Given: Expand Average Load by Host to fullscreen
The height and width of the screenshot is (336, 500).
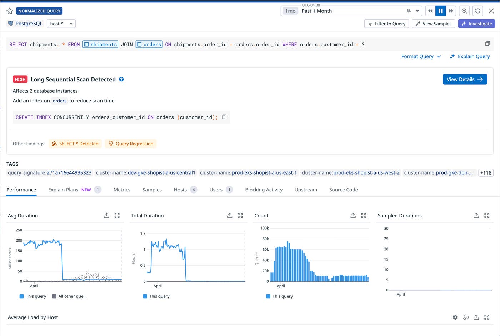Looking at the screenshot, I should pos(487,317).
